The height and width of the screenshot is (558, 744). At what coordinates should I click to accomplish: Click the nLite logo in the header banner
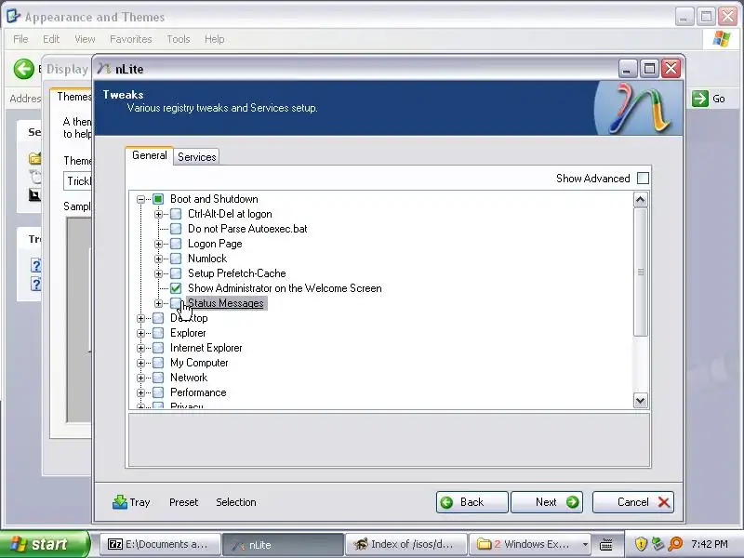pyautogui.click(x=638, y=108)
